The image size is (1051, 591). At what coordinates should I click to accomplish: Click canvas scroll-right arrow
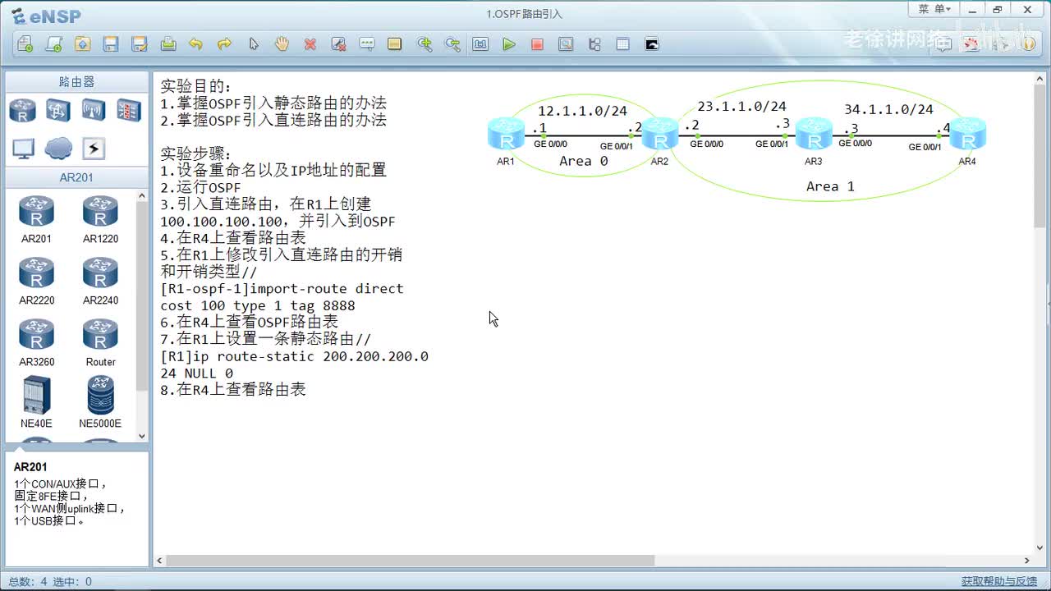click(x=1026, y=561)
